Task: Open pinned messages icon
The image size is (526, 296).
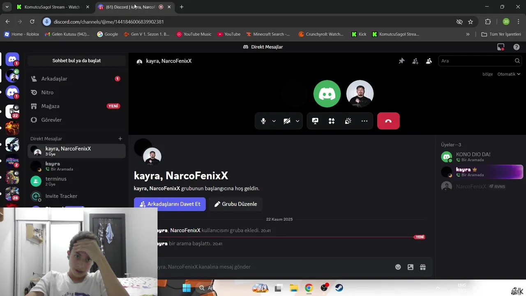Action: coord(401,61)
